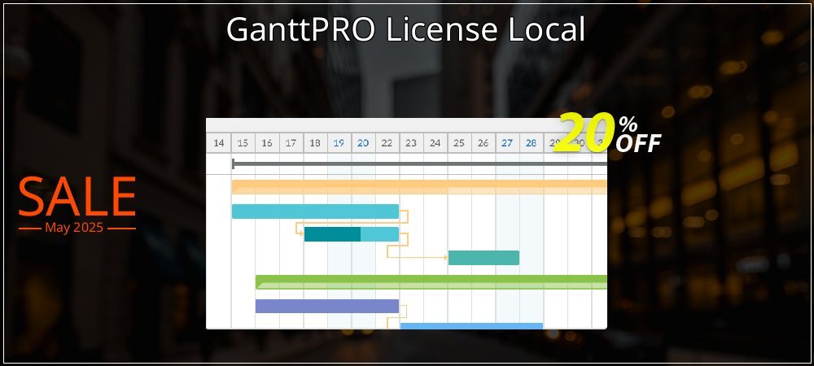The image size is (814, 366).
Task: Click the white OFF text
Action: (x=638, y=143)
